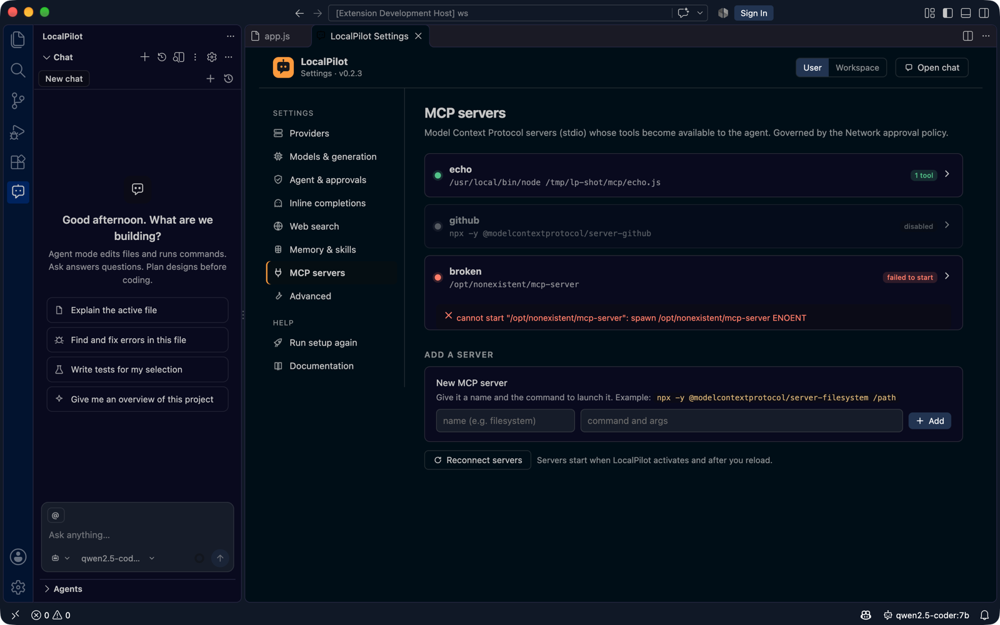Open the Search view in activity bar

click(18, 70)
